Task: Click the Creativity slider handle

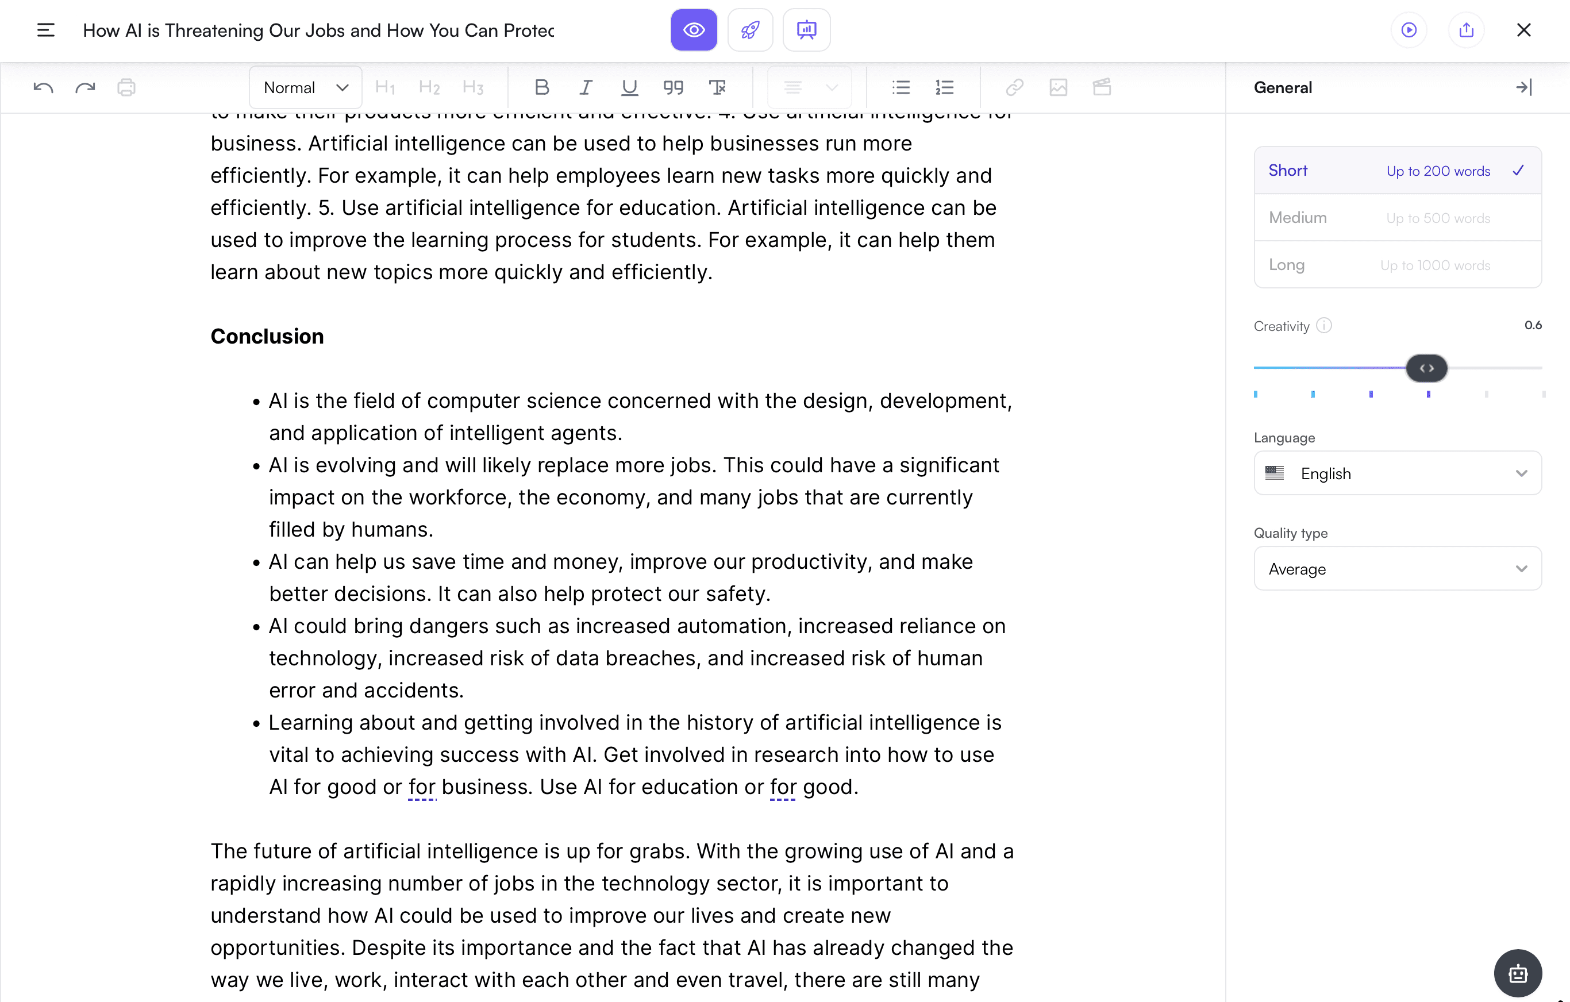Action: click(x=1426, y=368)
